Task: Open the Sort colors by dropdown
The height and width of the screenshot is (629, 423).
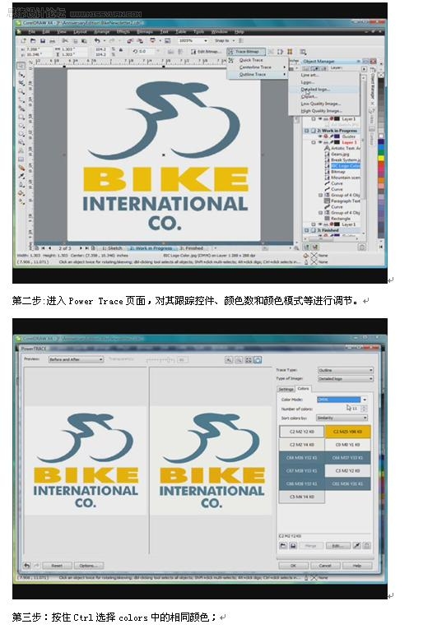Action: tap(342, 418)
